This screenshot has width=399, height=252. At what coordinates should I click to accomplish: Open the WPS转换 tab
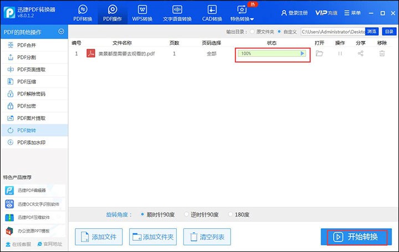(142, 13)
